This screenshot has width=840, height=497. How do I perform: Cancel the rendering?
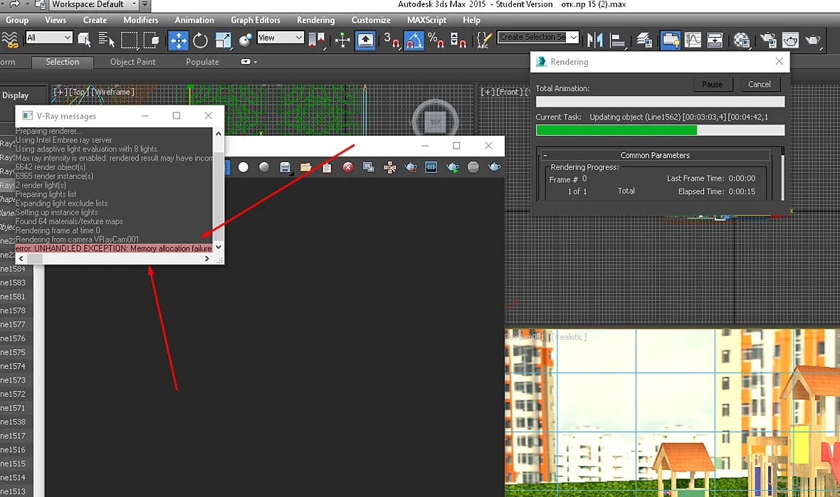click(x=759, y=85)
